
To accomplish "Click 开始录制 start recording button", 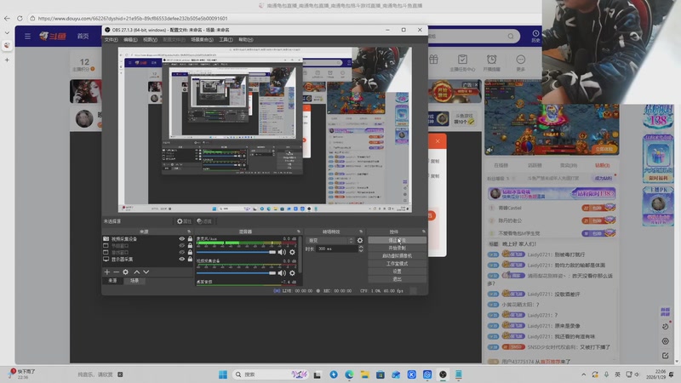I will point(397,248).
